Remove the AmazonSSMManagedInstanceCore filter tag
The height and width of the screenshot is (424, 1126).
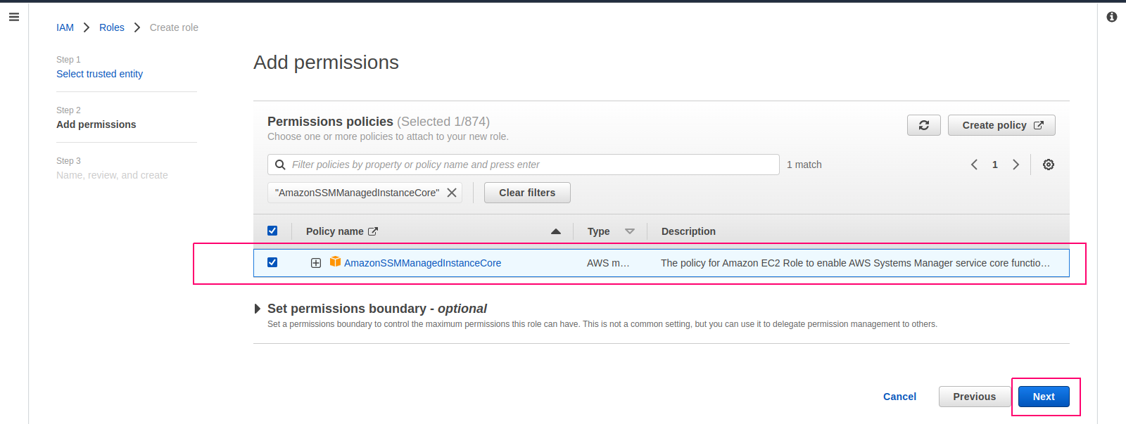coord(452,193)
